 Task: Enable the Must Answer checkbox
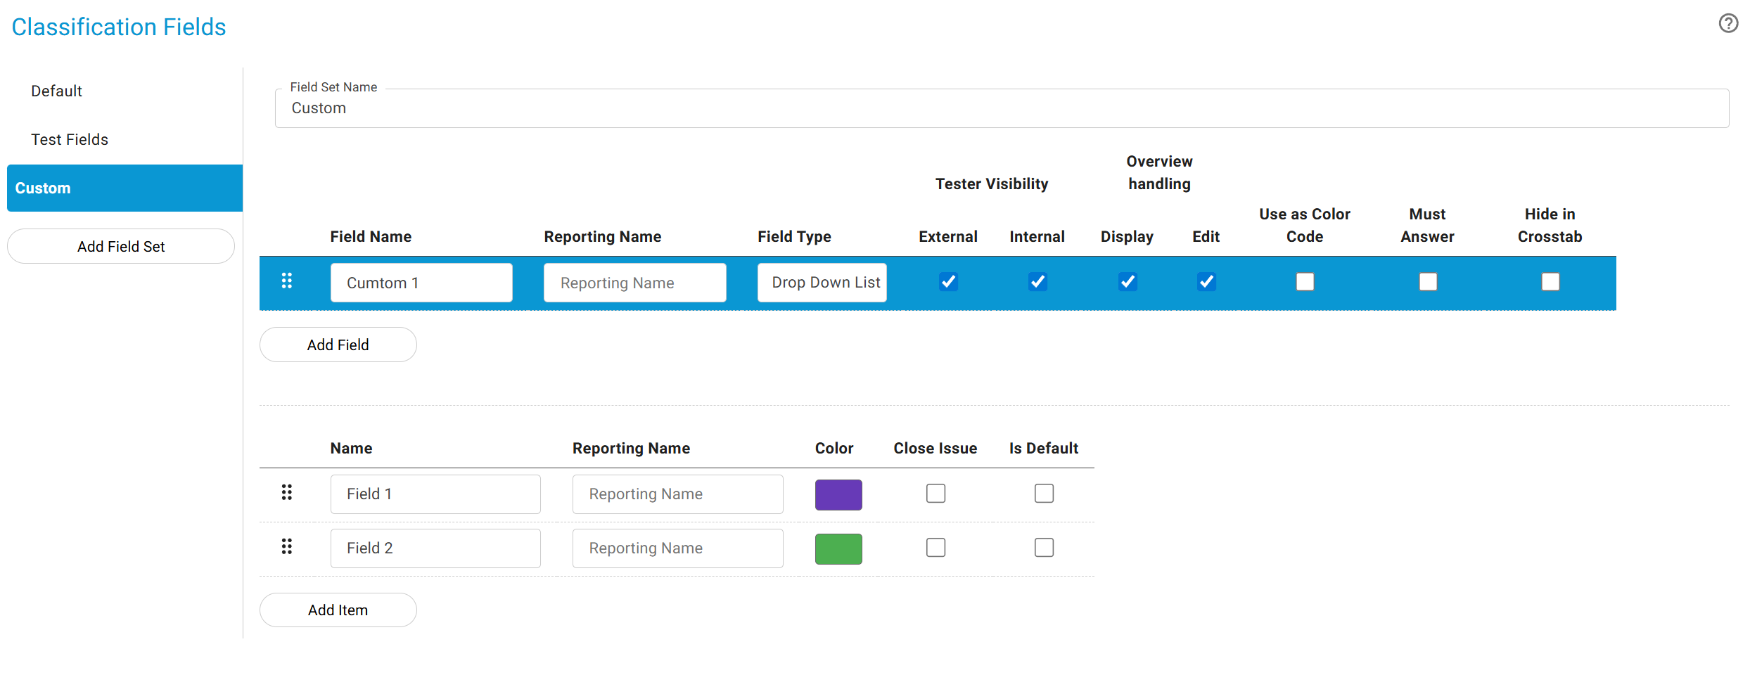tap(1427, 282)
